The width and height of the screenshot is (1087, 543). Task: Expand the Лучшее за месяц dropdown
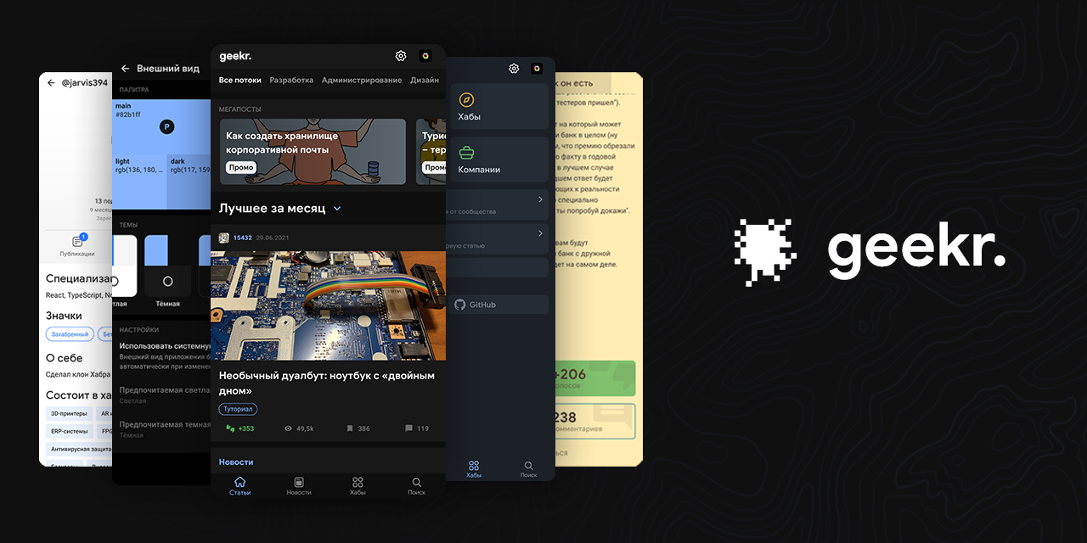click(337, 209)
